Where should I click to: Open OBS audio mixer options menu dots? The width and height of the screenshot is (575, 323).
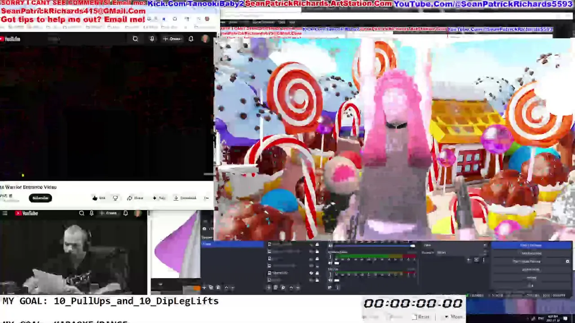(x=337, y=288)
